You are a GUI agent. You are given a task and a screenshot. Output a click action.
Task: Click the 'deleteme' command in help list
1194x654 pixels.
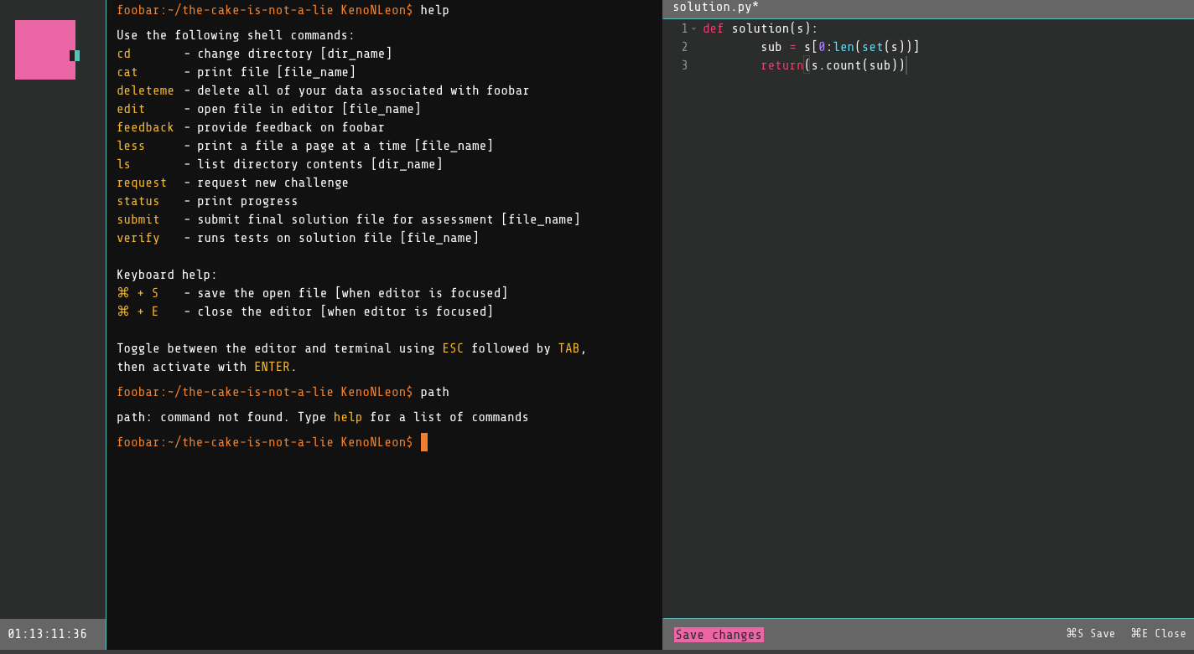[146, 90]
